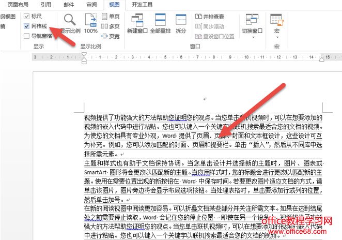Screen dimensions: 342x240
Task: Click 并排查看 side by side
Action: pos(209,17)
